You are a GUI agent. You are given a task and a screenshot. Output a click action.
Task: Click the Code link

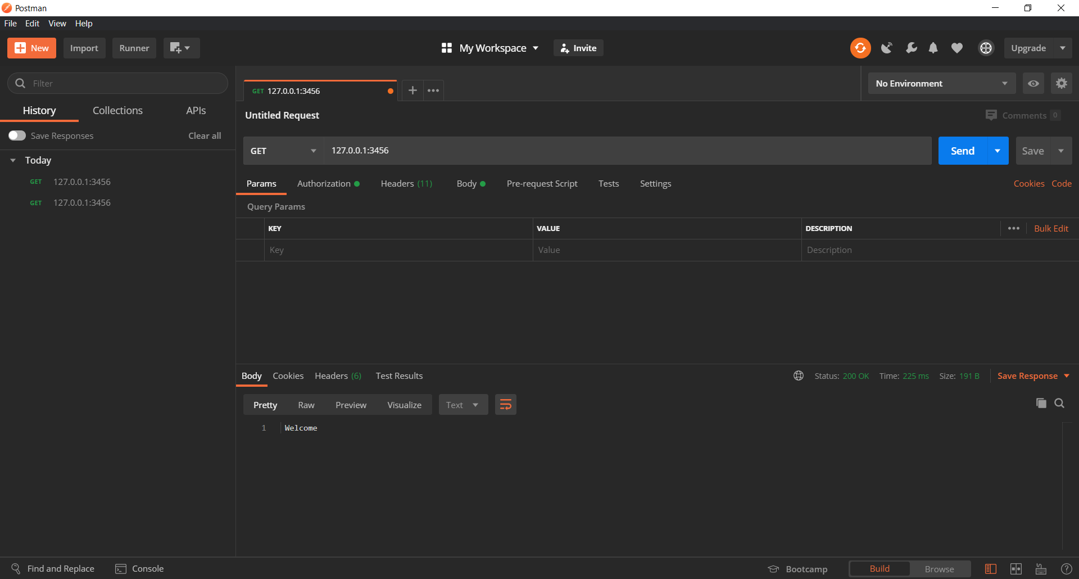(x=1062, y=184)
